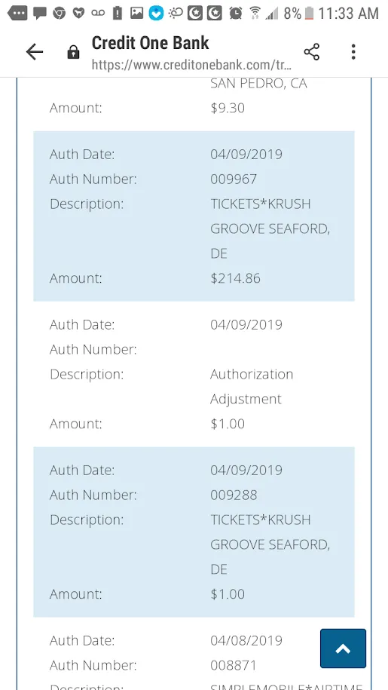
Task: Open the three-dot overflow menu
Action: point(353,52)
